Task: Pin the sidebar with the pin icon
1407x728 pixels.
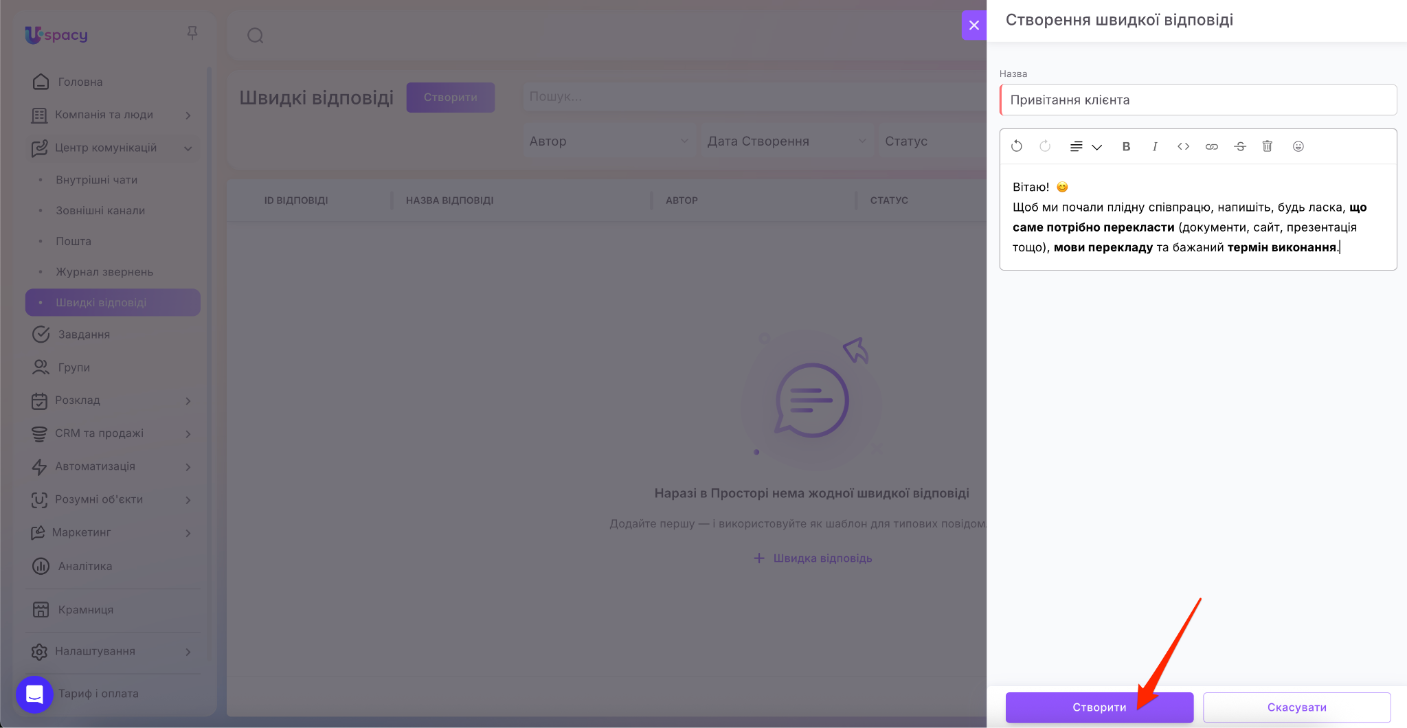Action: 192,33
